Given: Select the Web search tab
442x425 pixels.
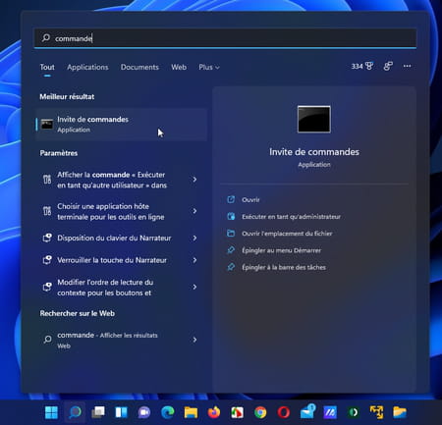Looking at the screenshot, I should [179, 67].
